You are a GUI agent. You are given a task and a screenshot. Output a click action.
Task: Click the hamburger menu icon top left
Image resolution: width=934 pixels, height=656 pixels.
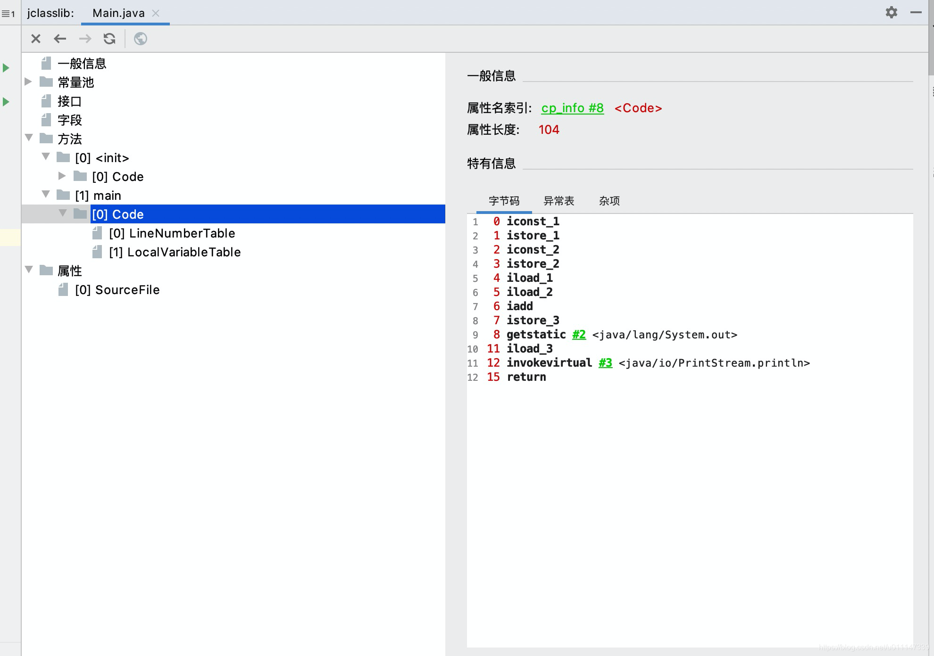pos(7,14)
